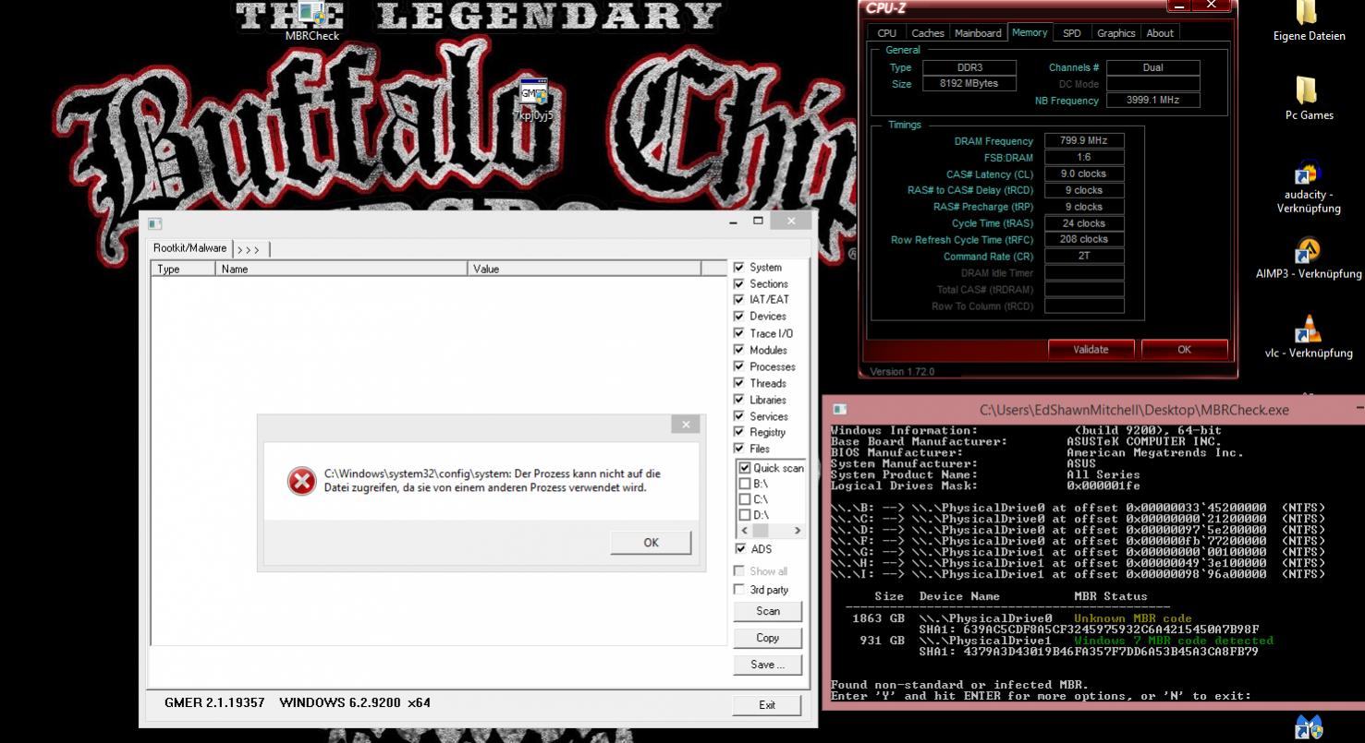The image size is (1365, 743).
Task: Click the Save ... button in GMER
Action: (767, 665)
